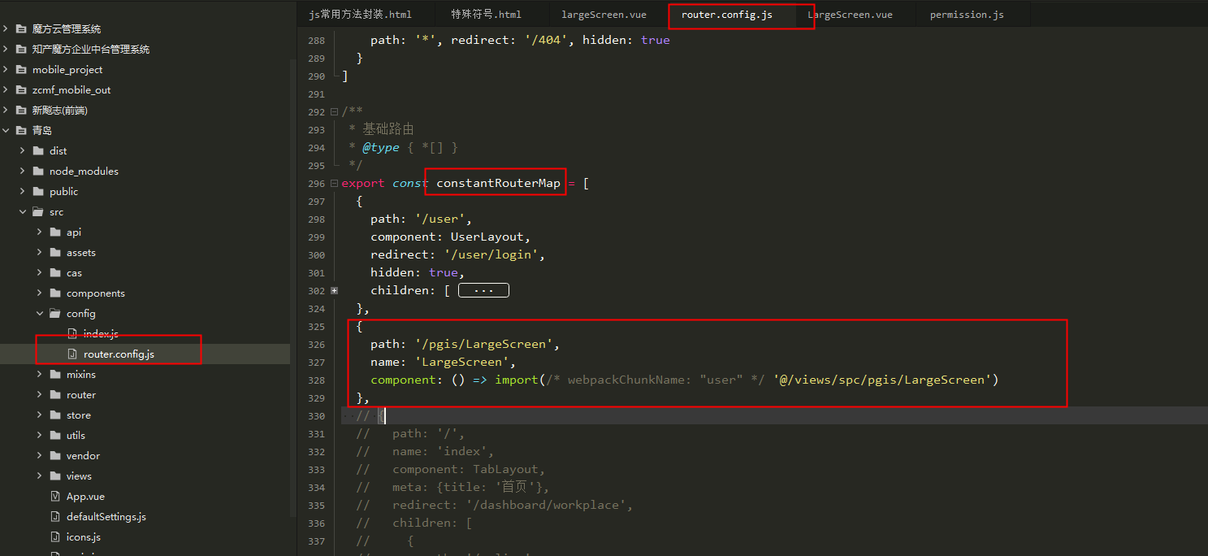Click the folder icon of 青岛
The width and height of the screenshot is (1208, 556).
pyautogui.click(x=21, y=130)
